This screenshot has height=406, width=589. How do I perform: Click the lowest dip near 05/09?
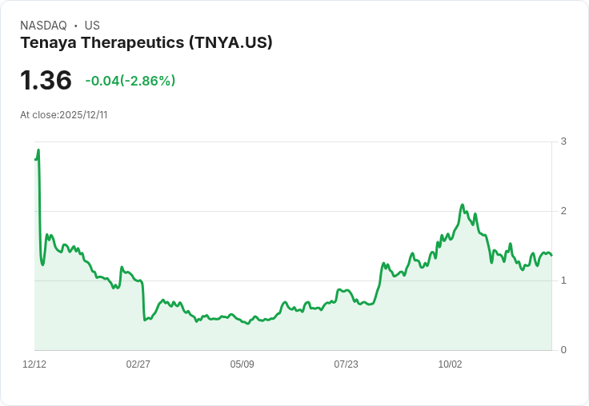coord(247,323)
